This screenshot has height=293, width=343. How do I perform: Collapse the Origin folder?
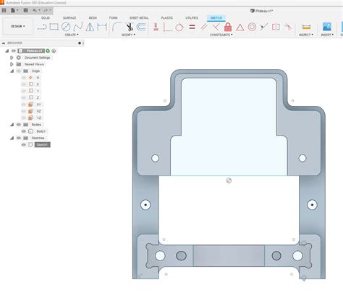tap(12, 71)
